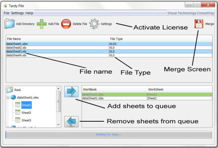Minimize the Tardy Pile window

tap(189, 5)
